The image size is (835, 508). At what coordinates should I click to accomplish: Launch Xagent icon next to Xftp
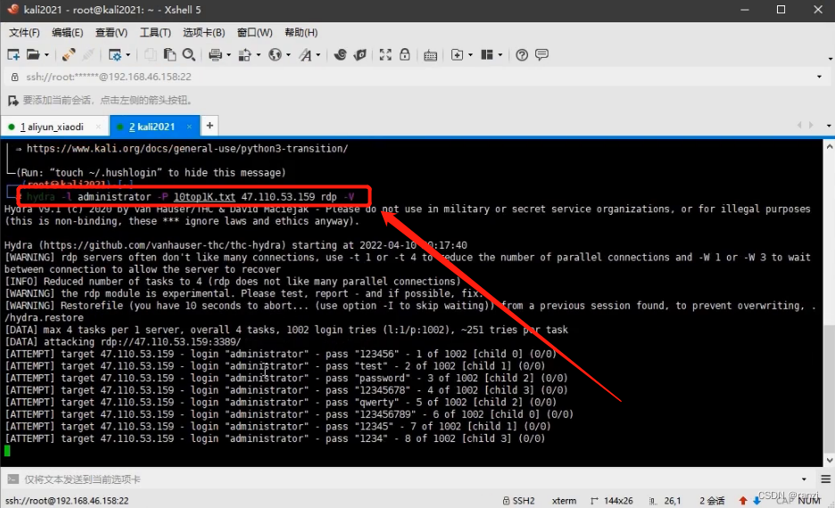coord(360,54)
